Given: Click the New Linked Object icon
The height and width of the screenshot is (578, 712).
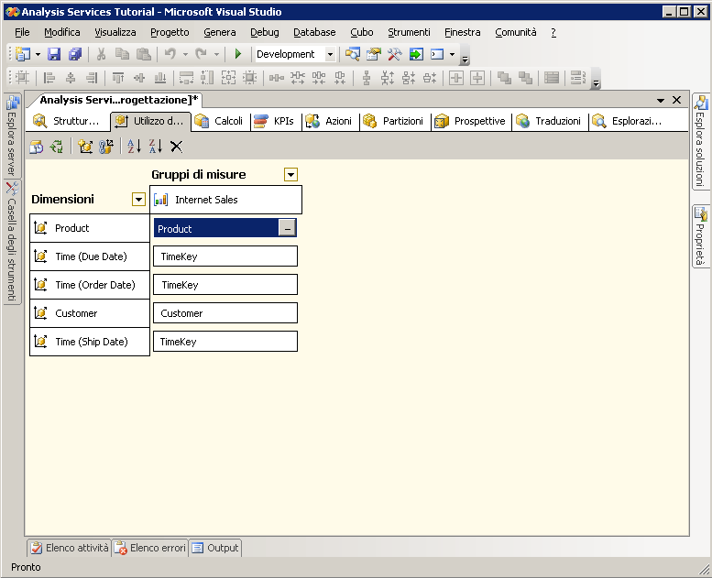Looking at the screenshot, I should pyautogui.click(x=105, y=147).
